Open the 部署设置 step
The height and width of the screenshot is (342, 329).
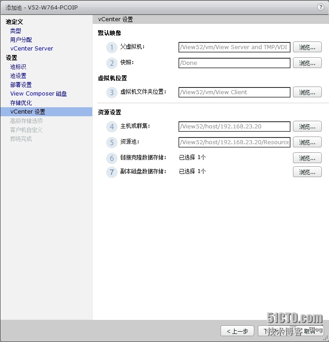point(21,85)
